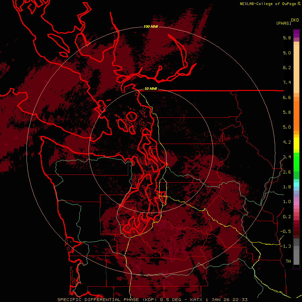Click the 1.0 legend value
The width and height of the screenshot is (302, 302).
tap(287, 202)
